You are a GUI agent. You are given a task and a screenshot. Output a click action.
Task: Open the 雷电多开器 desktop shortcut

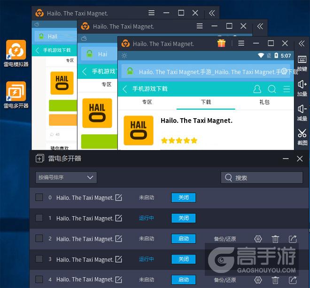point(16,95)
